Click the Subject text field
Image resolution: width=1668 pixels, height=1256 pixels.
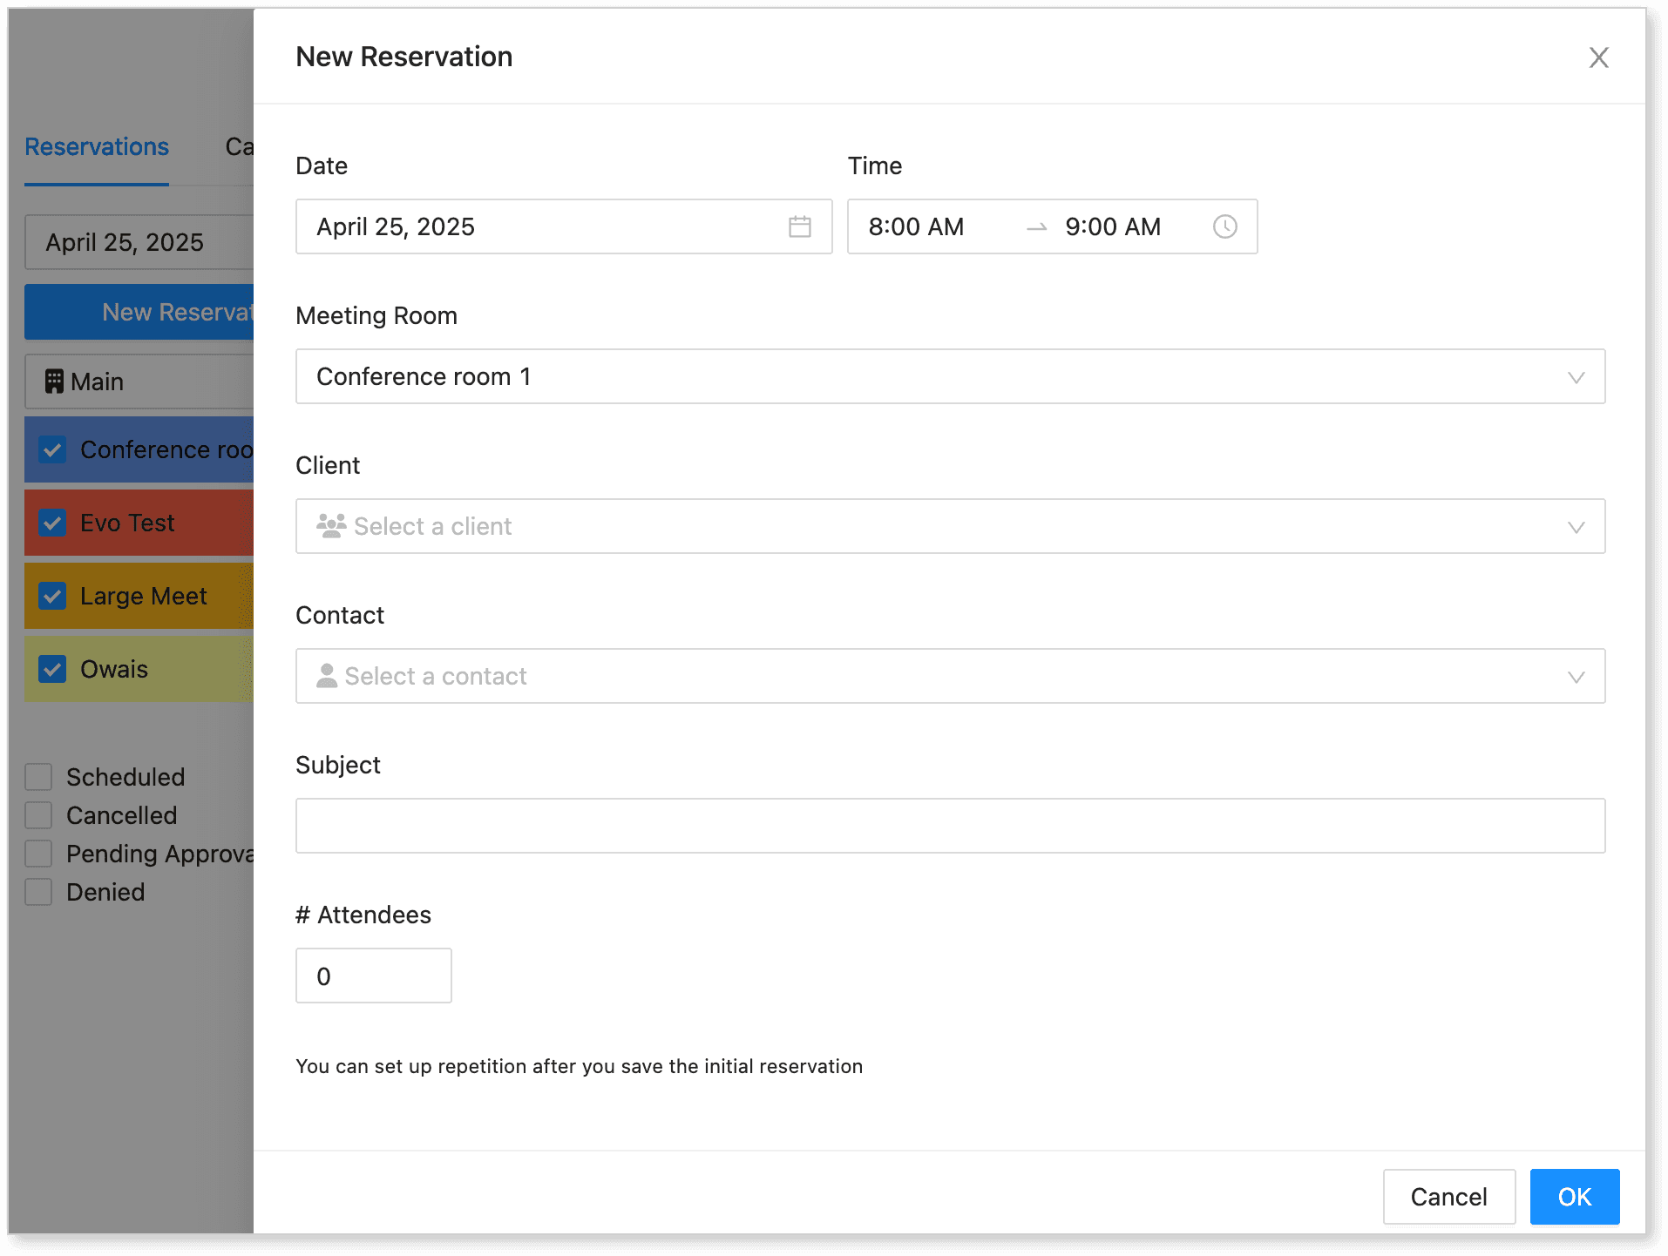[950, 826]
